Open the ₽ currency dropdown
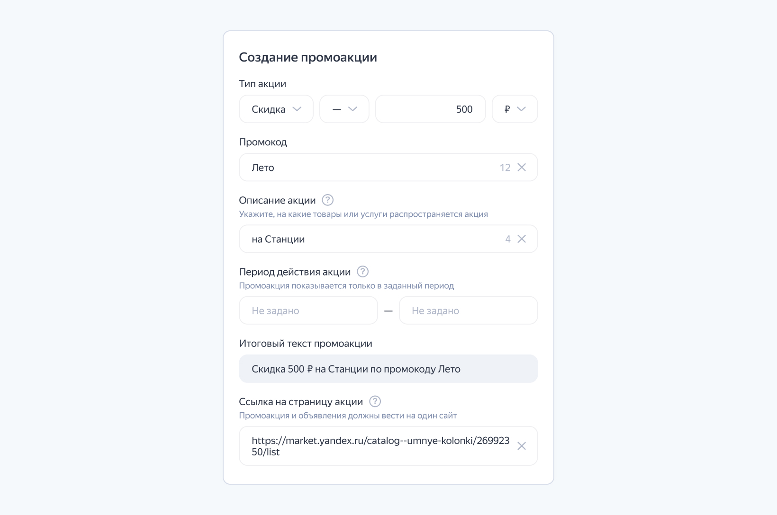The height and width of the screenshot is (515, 777). 515,109
